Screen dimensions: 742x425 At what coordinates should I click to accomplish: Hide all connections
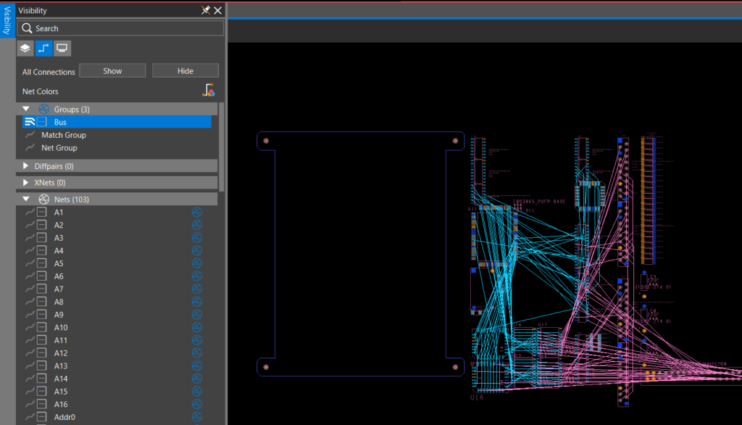click(185, 71)
